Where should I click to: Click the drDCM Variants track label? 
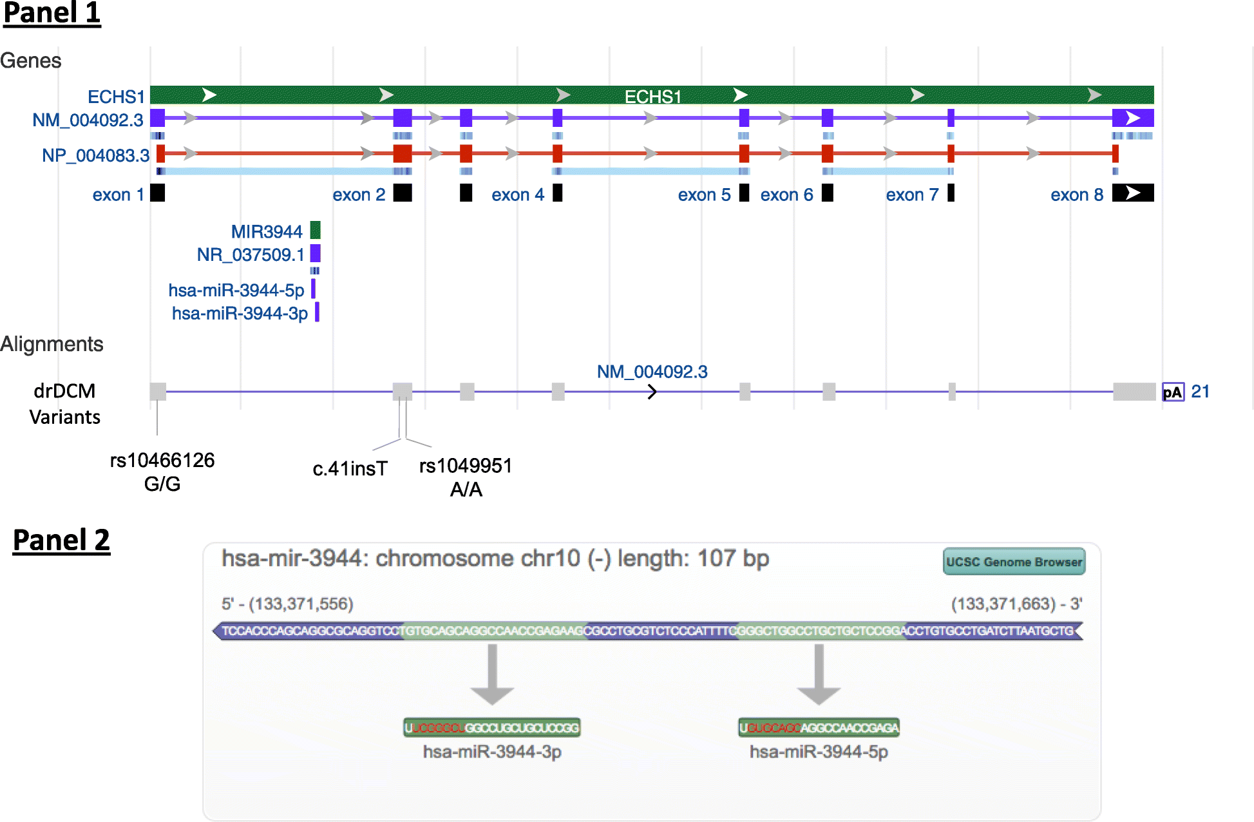(64, 404)
